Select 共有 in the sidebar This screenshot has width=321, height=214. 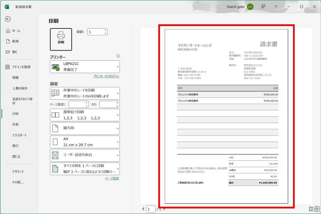16,124
